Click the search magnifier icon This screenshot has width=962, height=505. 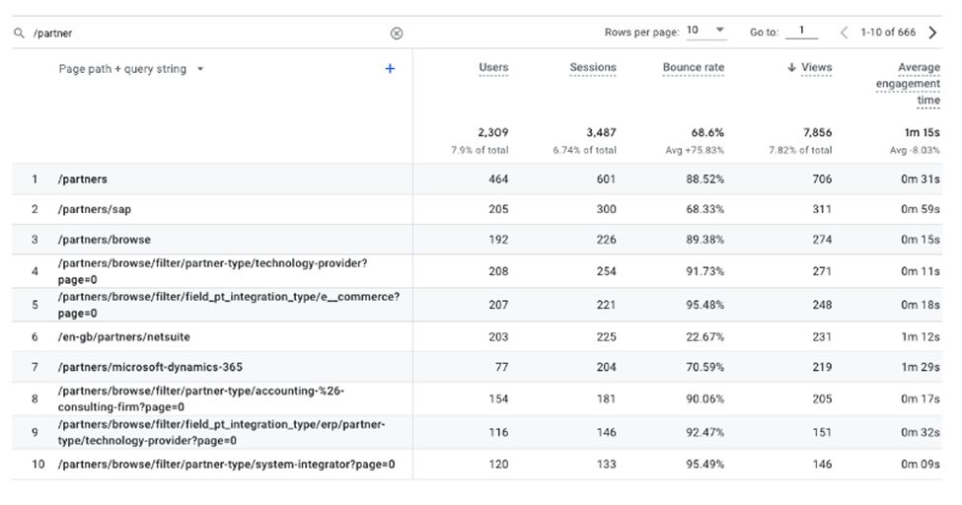coord(19,34)
